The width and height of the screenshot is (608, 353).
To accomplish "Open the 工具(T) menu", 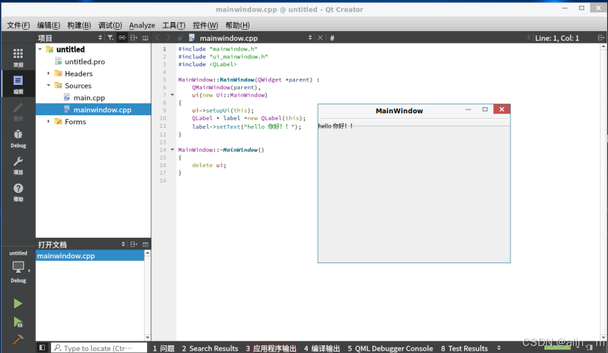I will click(x=173, y=25).
